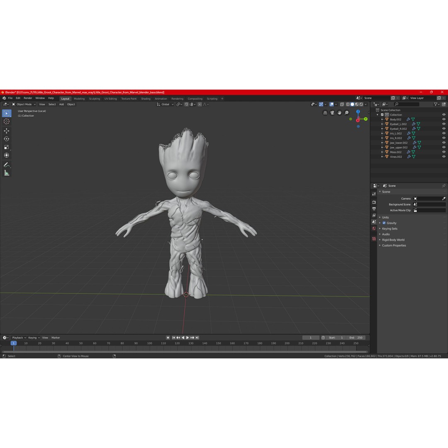Image resolution: width=448 pixels, height=448 pixels.
Task: Collapse the Scene panel
Action: coord(386,192)
